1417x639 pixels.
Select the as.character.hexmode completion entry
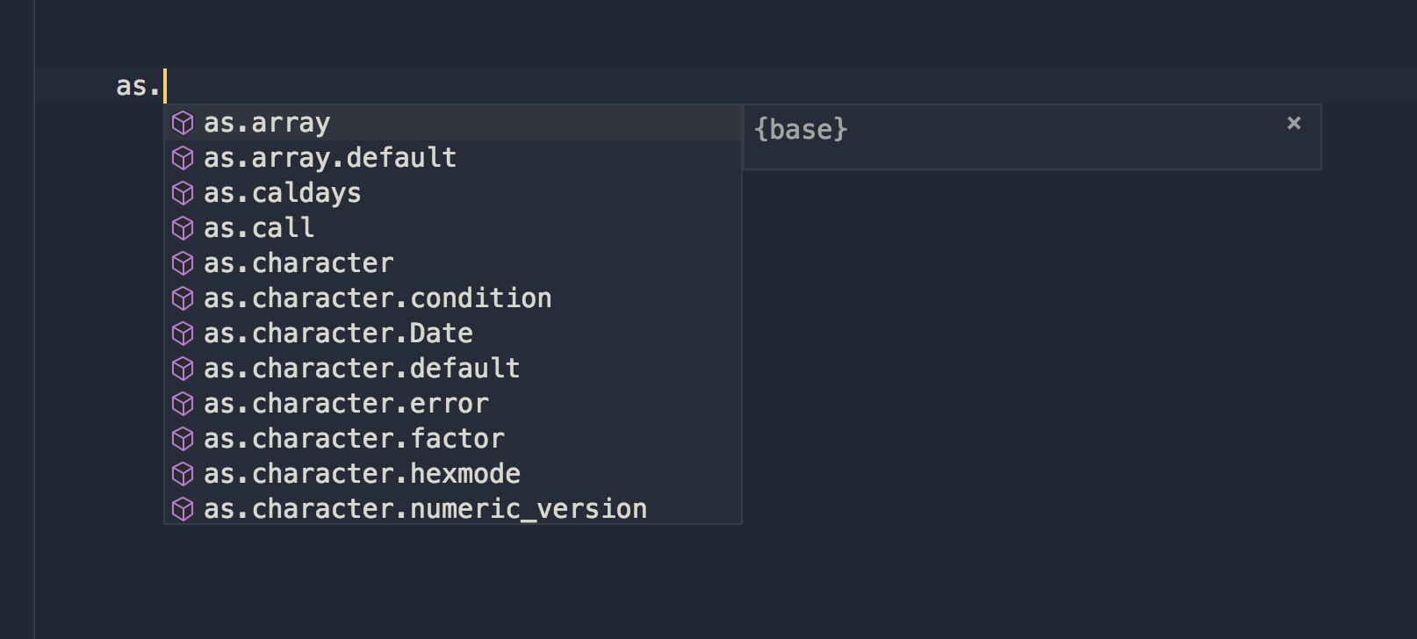(x=362, y=474)
